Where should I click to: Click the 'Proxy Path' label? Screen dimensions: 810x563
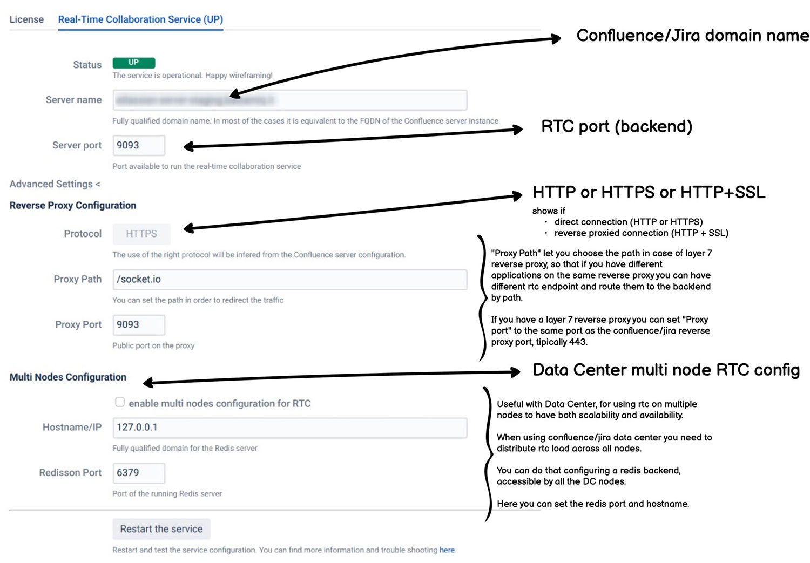tap(77, 279)
